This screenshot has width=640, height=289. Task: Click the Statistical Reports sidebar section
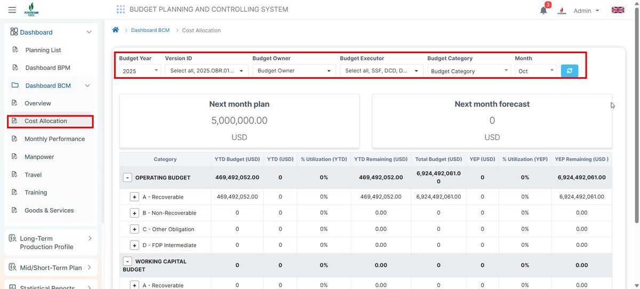click(x=50, y=286)
